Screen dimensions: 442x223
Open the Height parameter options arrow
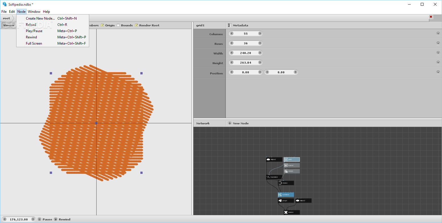(438, 62)
